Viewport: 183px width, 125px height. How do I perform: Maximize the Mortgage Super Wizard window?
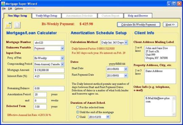[x=175, y=4]
